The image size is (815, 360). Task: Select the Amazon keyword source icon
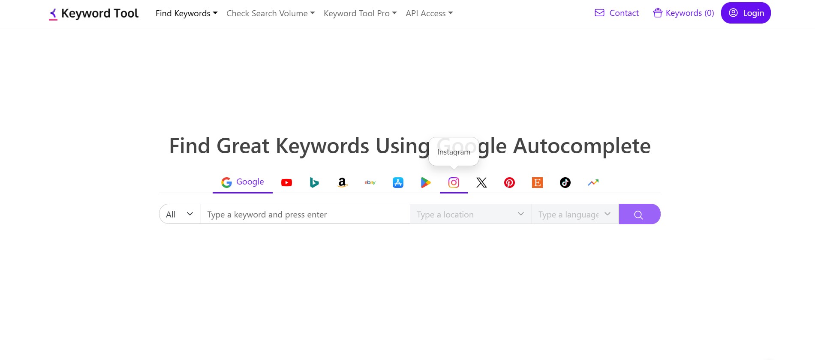click(342, 183)
